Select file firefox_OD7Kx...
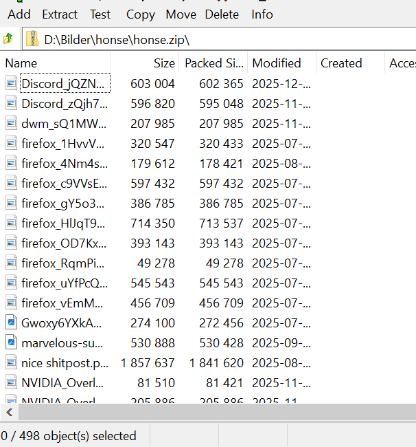Image resolution: width=416 pixels, height=447 pixels. 64,243
